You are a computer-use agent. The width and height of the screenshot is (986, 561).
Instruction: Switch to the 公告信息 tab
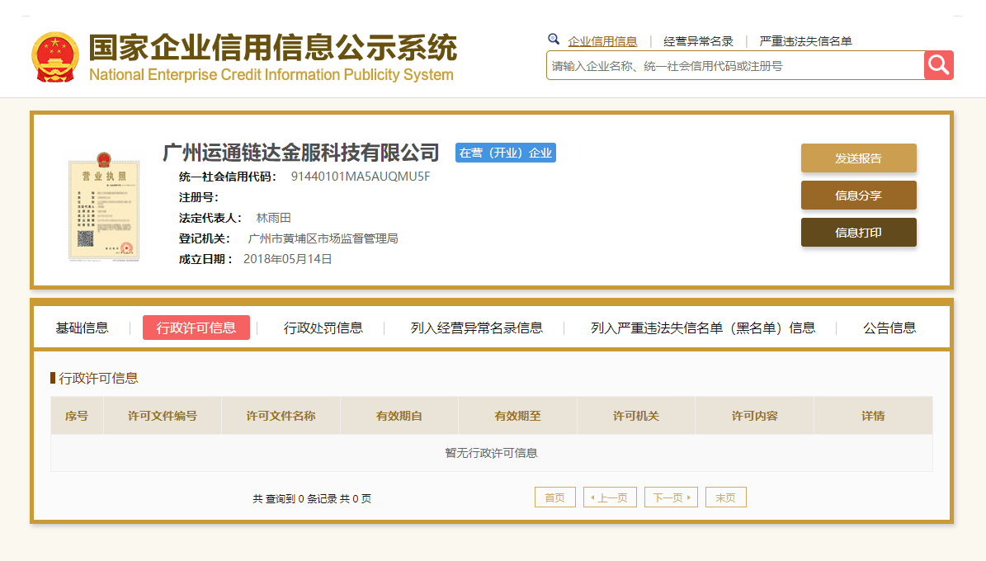click(x=889, y=328)
